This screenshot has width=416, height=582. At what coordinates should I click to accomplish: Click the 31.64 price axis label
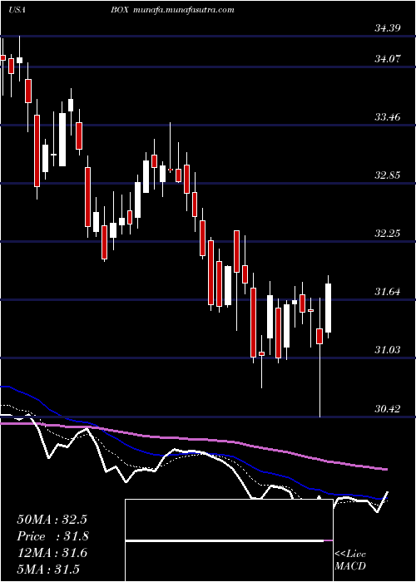(x=388, y=292)
